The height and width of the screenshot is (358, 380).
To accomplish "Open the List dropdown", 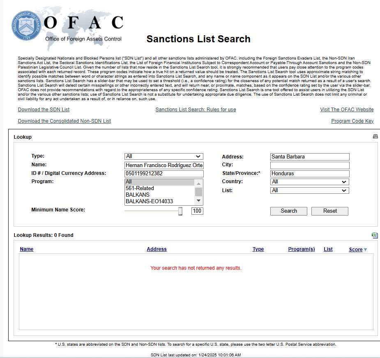I will tap(309, 190).
